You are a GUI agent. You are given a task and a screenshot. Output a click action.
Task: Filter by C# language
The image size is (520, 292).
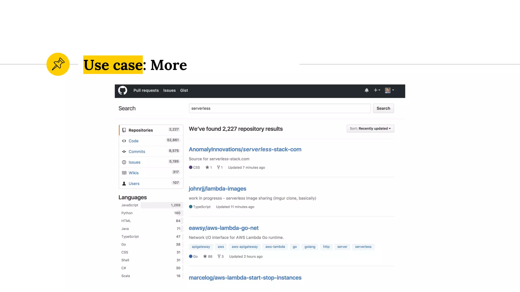(x=151, y=268)
